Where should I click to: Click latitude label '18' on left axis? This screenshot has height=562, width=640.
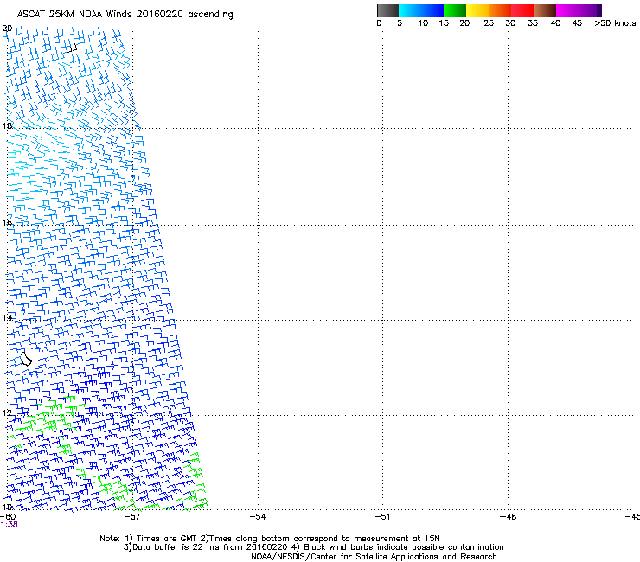tap(7, 125)
